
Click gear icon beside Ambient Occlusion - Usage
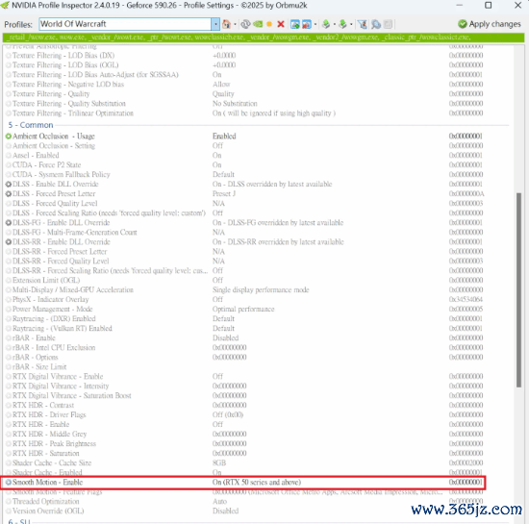(x=9, y=137)
